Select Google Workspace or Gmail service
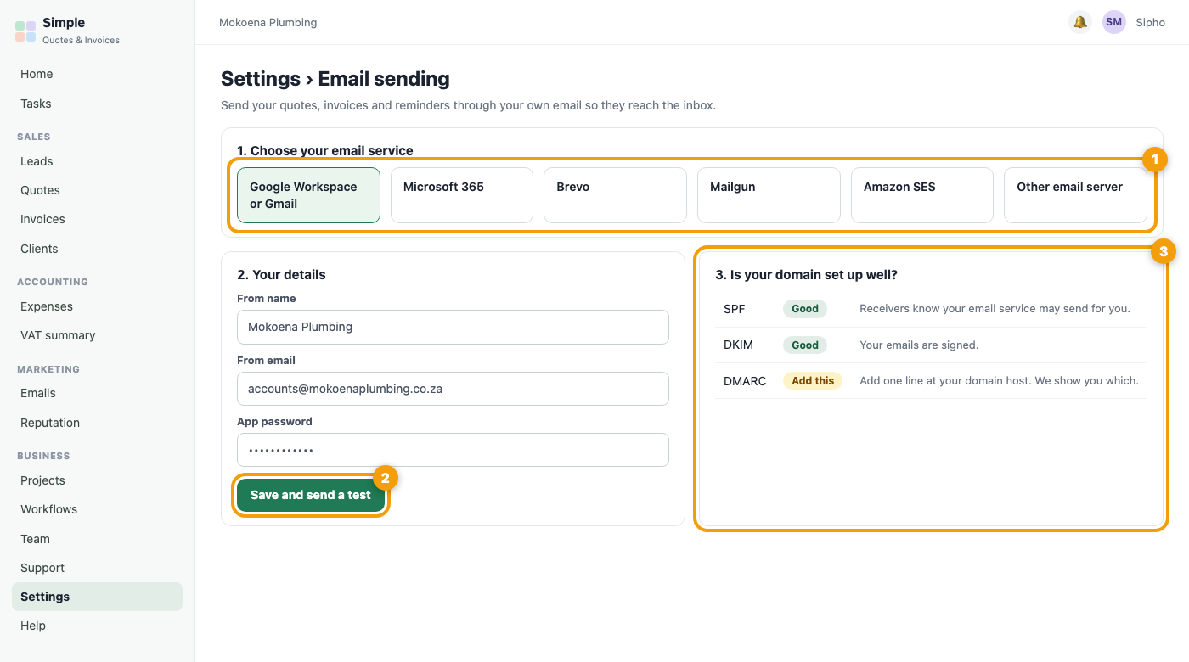Screen dimensions: 1189x662 coord(308,195)
